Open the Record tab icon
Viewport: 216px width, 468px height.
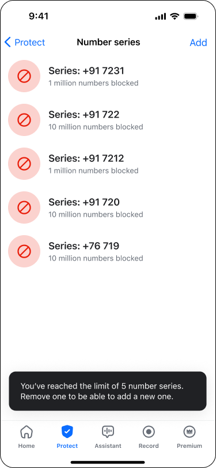tap(149, 432)
